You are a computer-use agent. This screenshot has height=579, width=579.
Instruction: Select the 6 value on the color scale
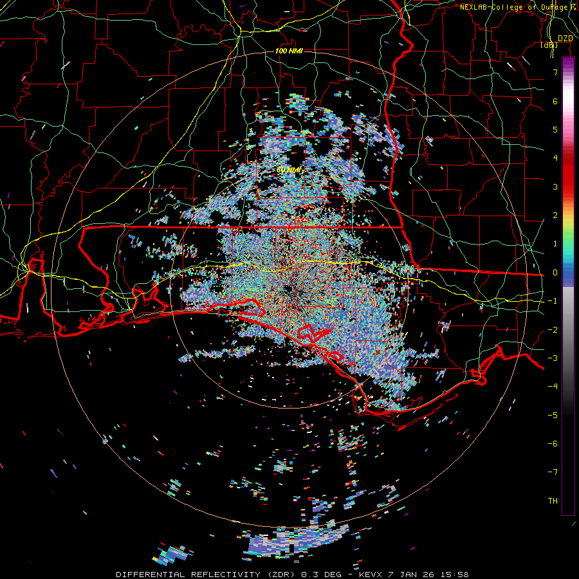(555, 101)
